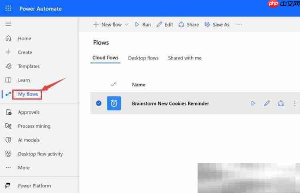Run the selected flow from toolbar
The image size is (300, 193).
tap(143, 25)
